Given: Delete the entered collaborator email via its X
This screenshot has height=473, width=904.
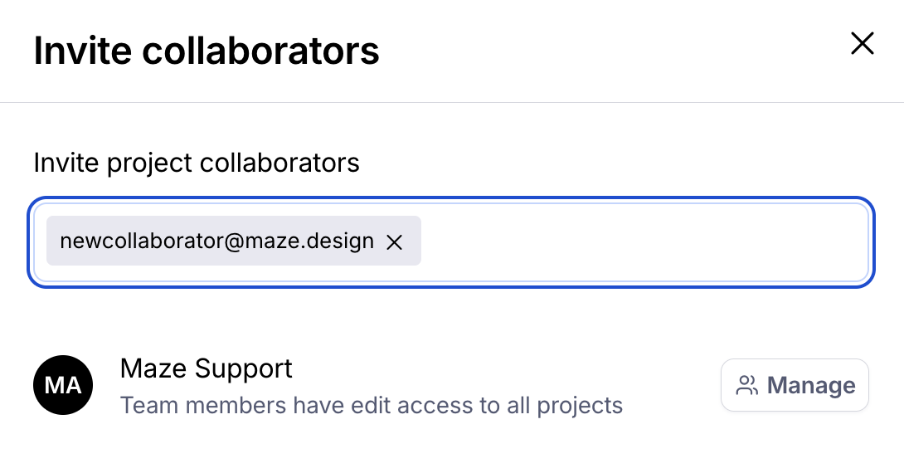Looking at the screenshot, I should click(395, 241).
